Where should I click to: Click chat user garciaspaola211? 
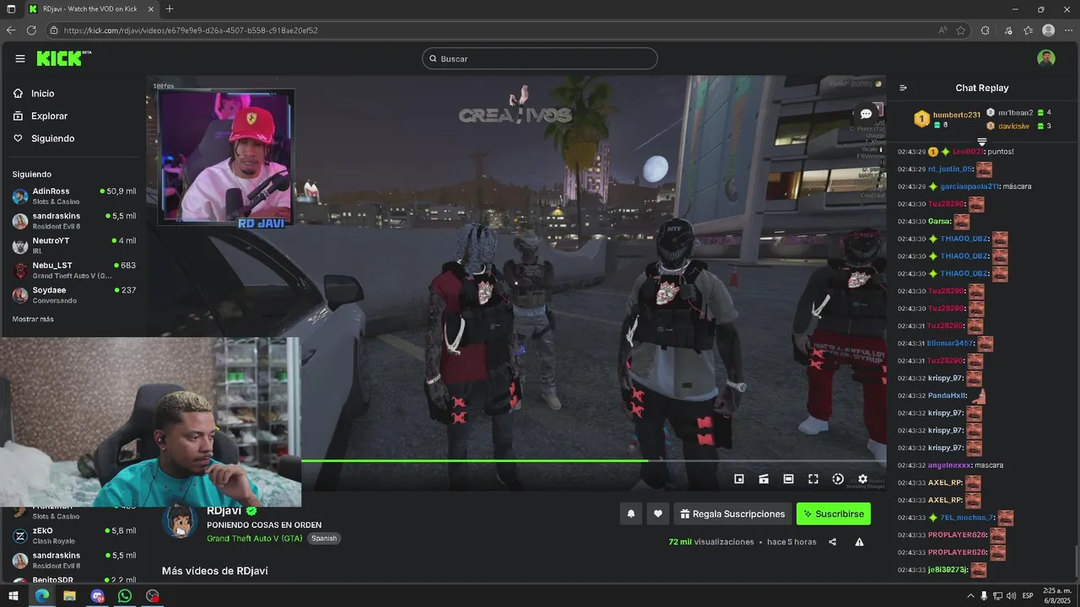(x=969, y=186)
